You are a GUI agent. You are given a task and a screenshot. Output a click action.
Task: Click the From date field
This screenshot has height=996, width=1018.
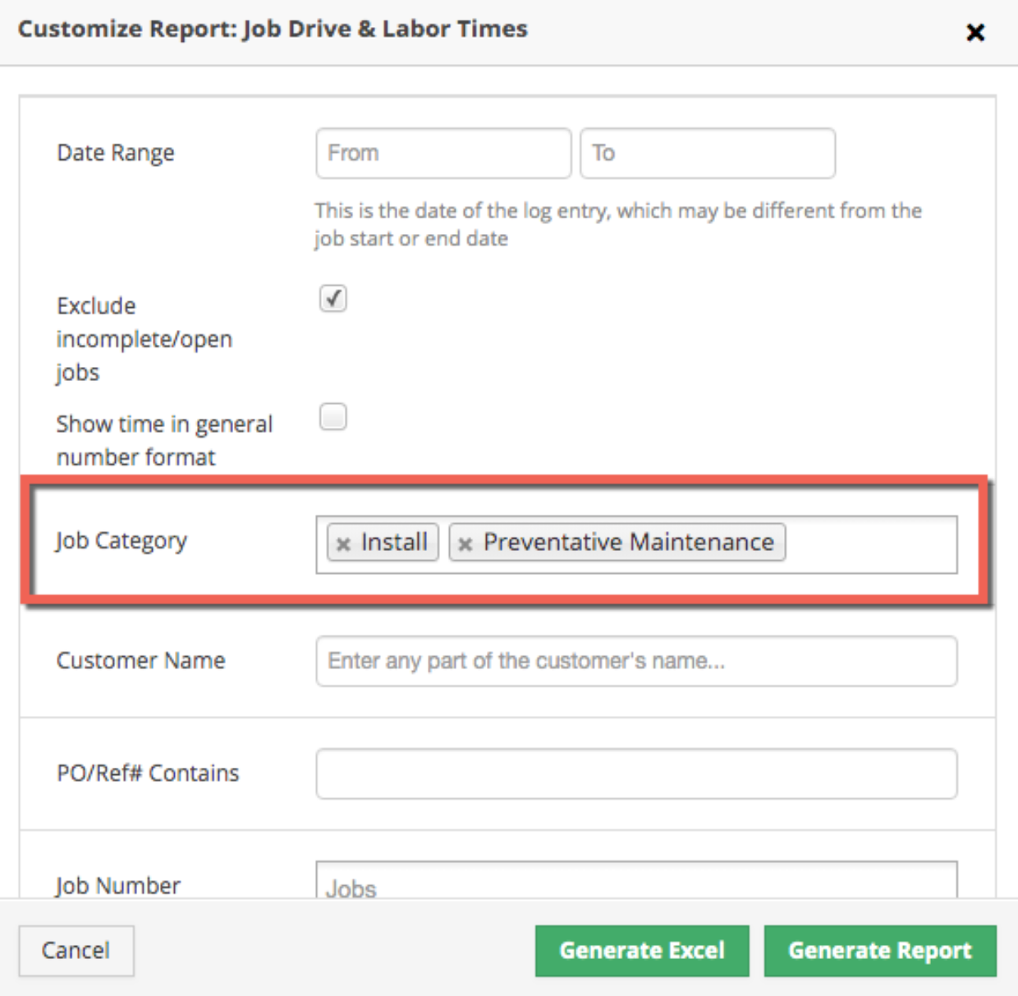tap(443, 154)
